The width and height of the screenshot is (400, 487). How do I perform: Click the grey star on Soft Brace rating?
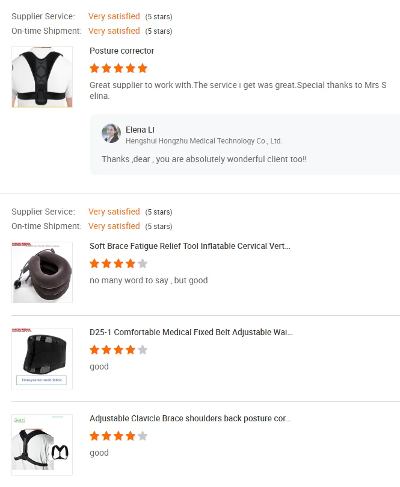143,263
